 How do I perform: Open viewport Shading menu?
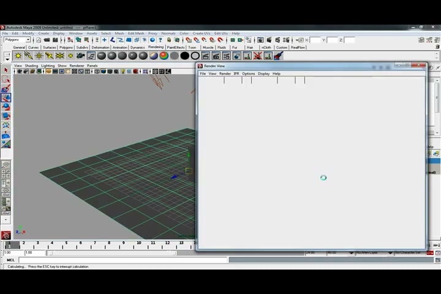[31, 66]
